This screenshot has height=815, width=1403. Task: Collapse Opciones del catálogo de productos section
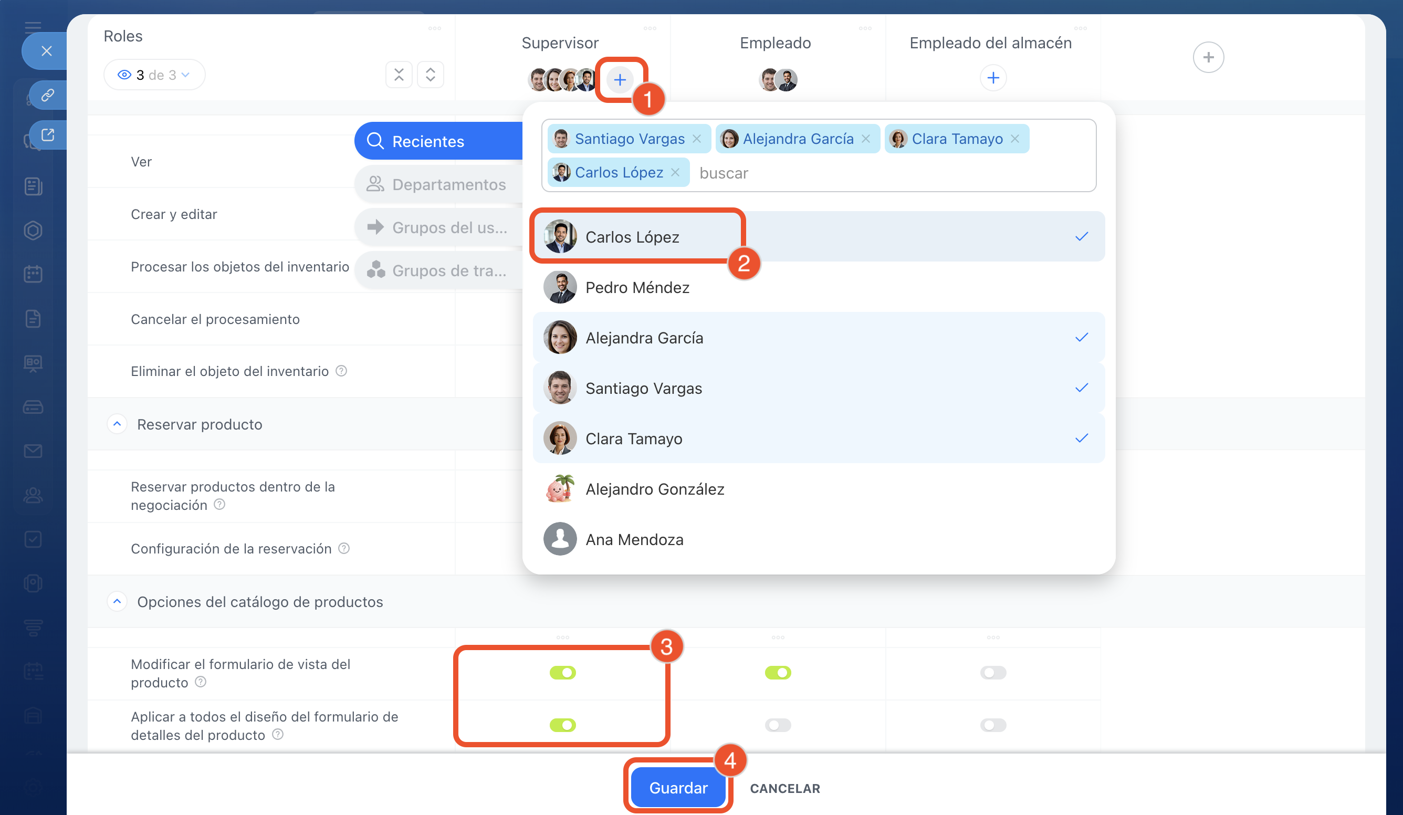117,601
